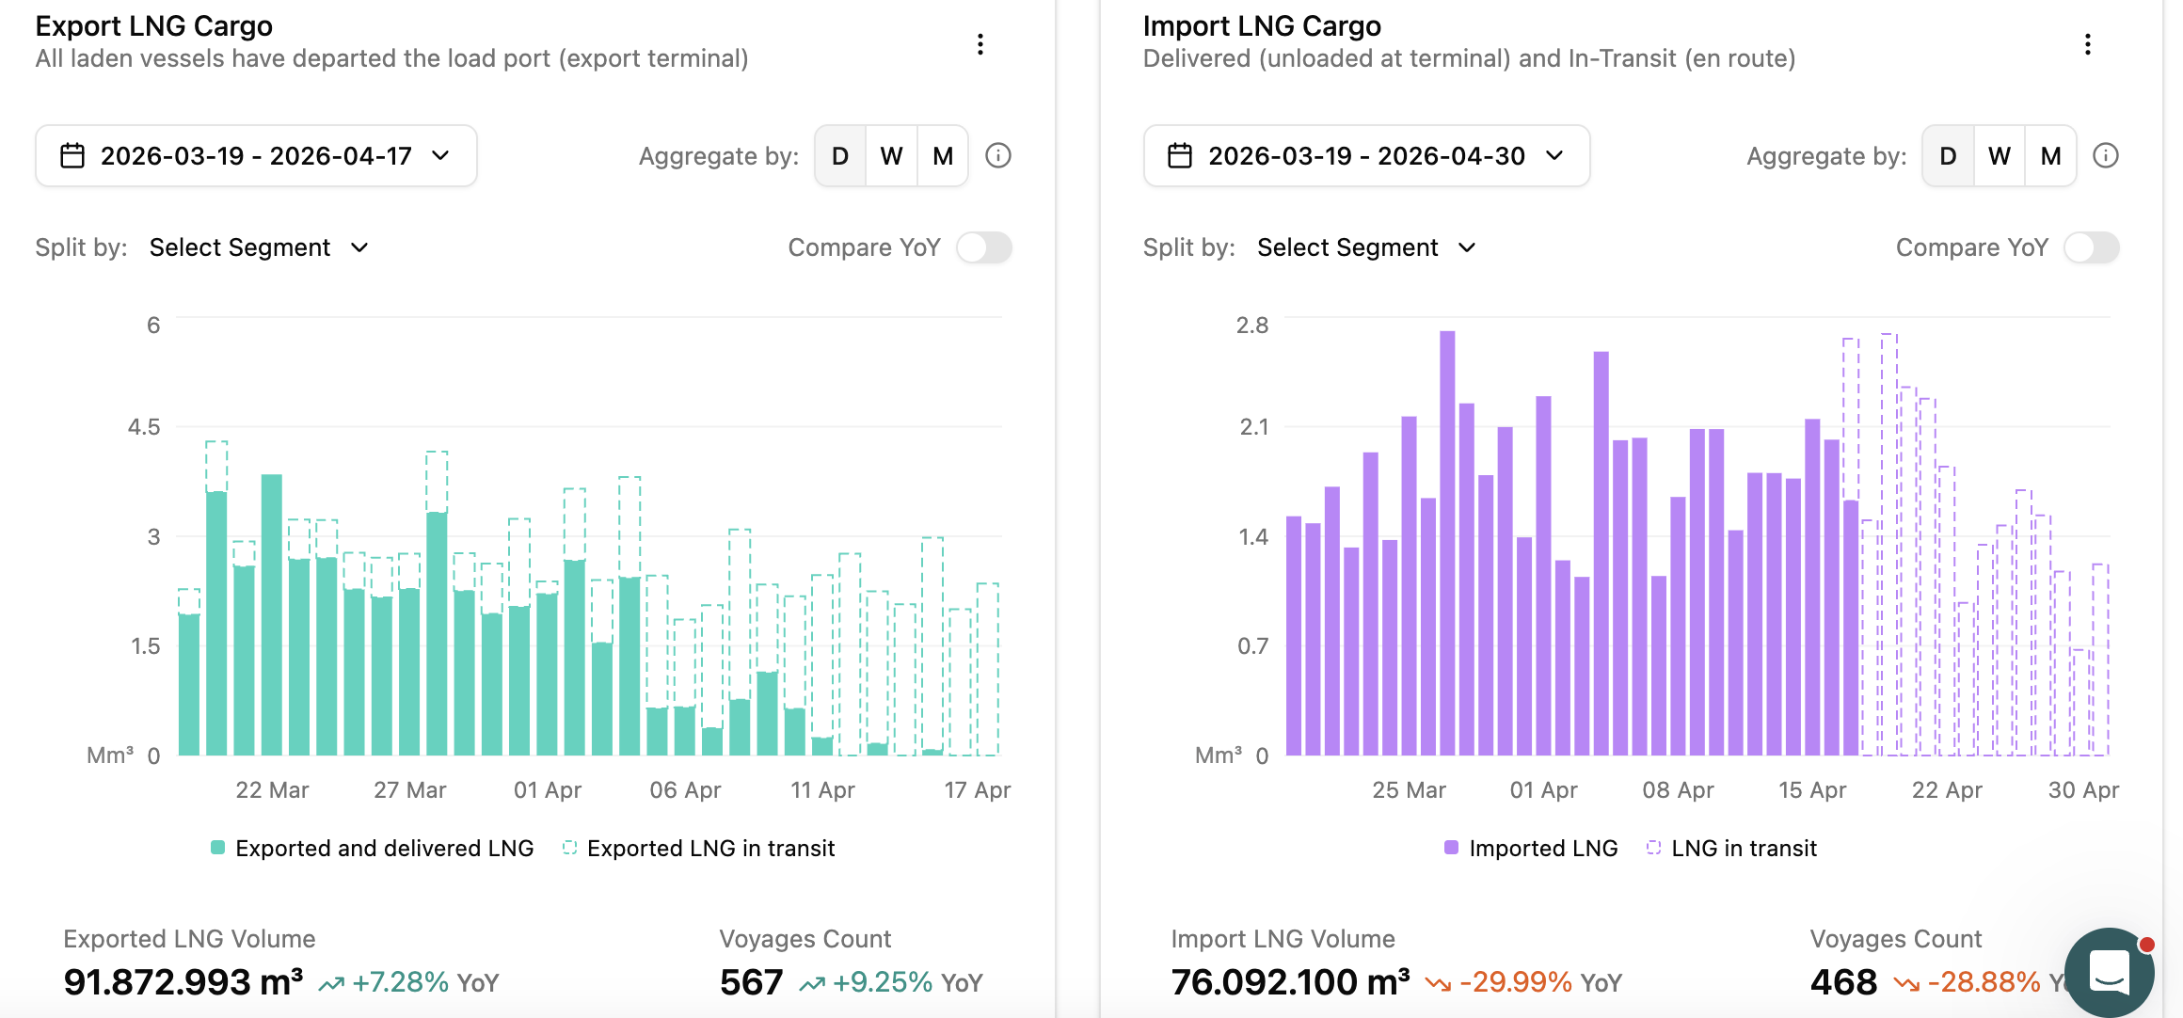
Task: Open Import LNG Cargo three-dot options menu
Action: pos(2088,44)
